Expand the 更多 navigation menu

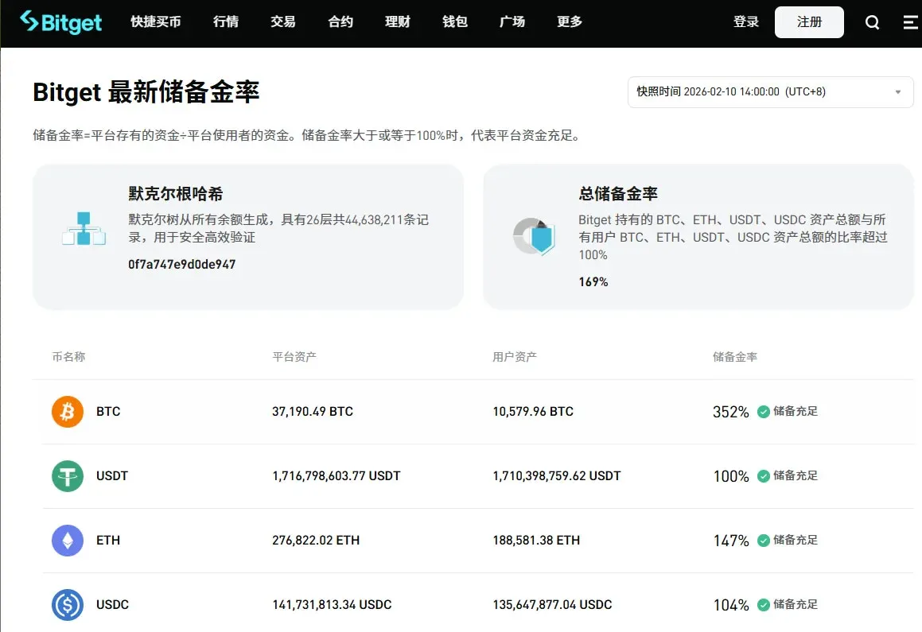coord(569,22)
